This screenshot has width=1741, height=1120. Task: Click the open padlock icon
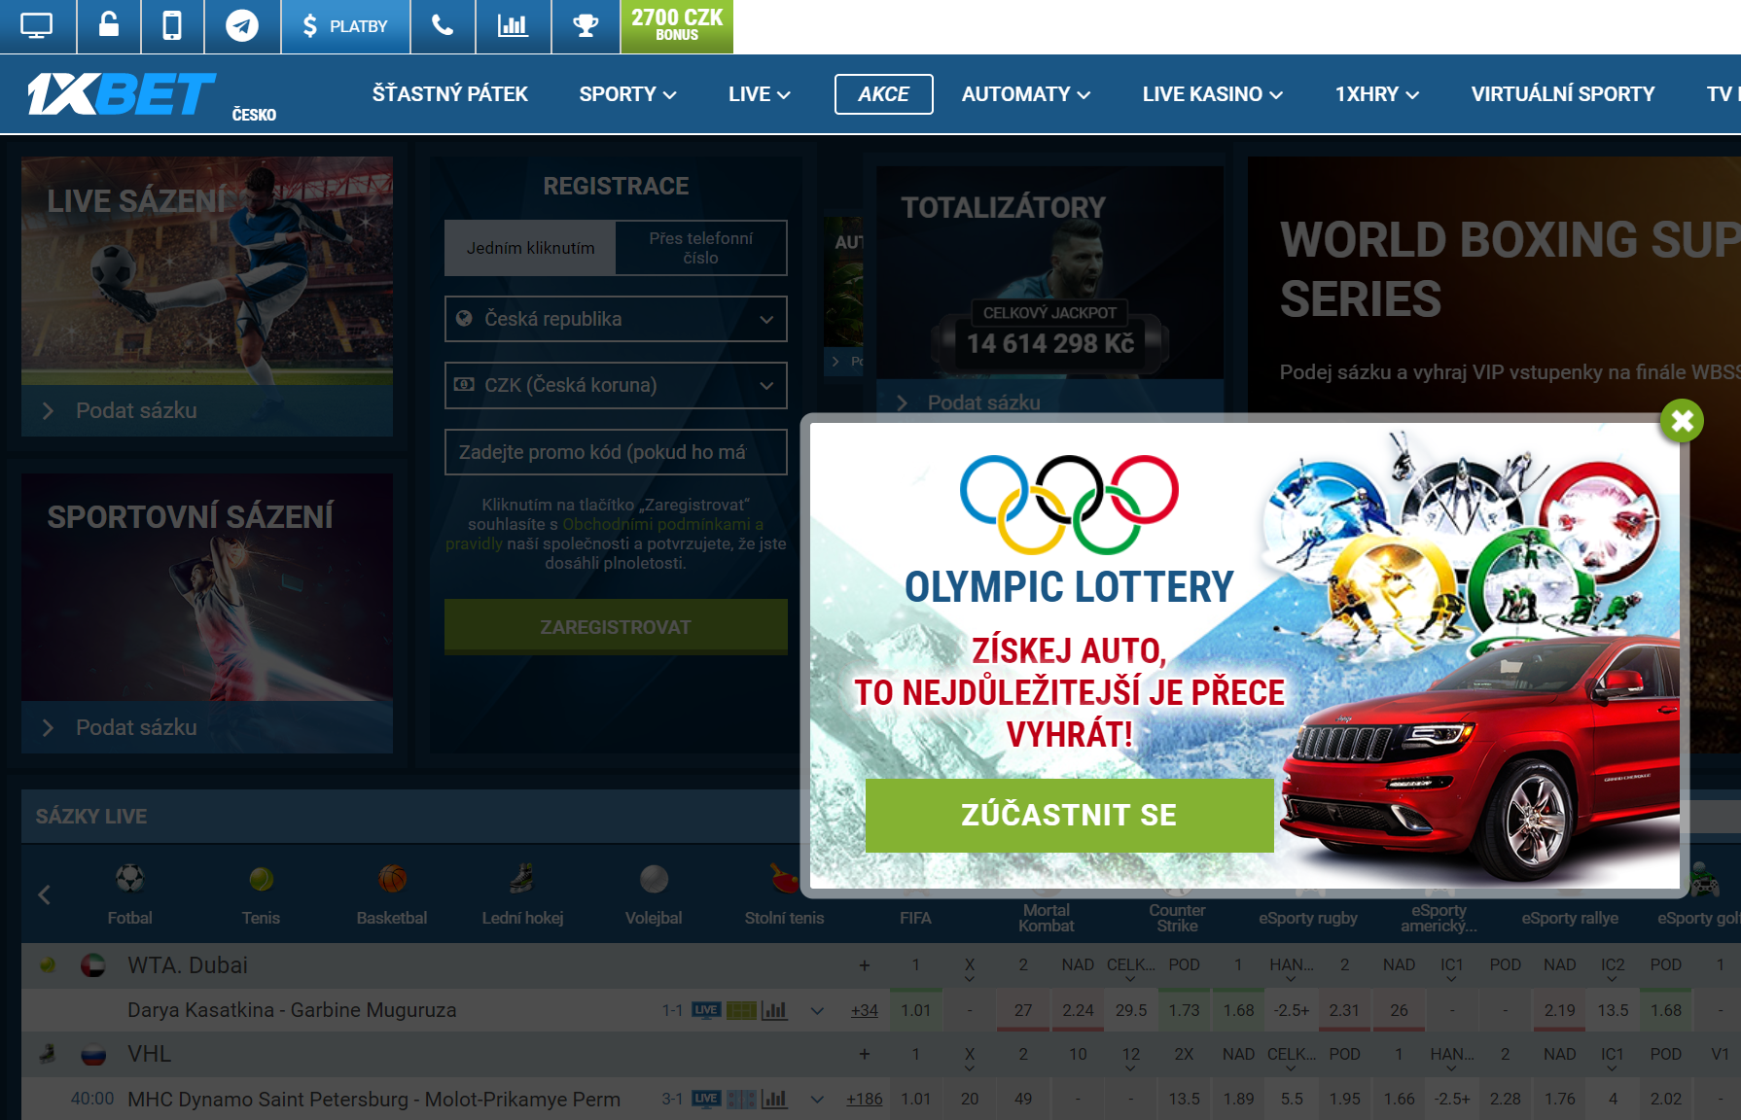[x=109, y=25]
